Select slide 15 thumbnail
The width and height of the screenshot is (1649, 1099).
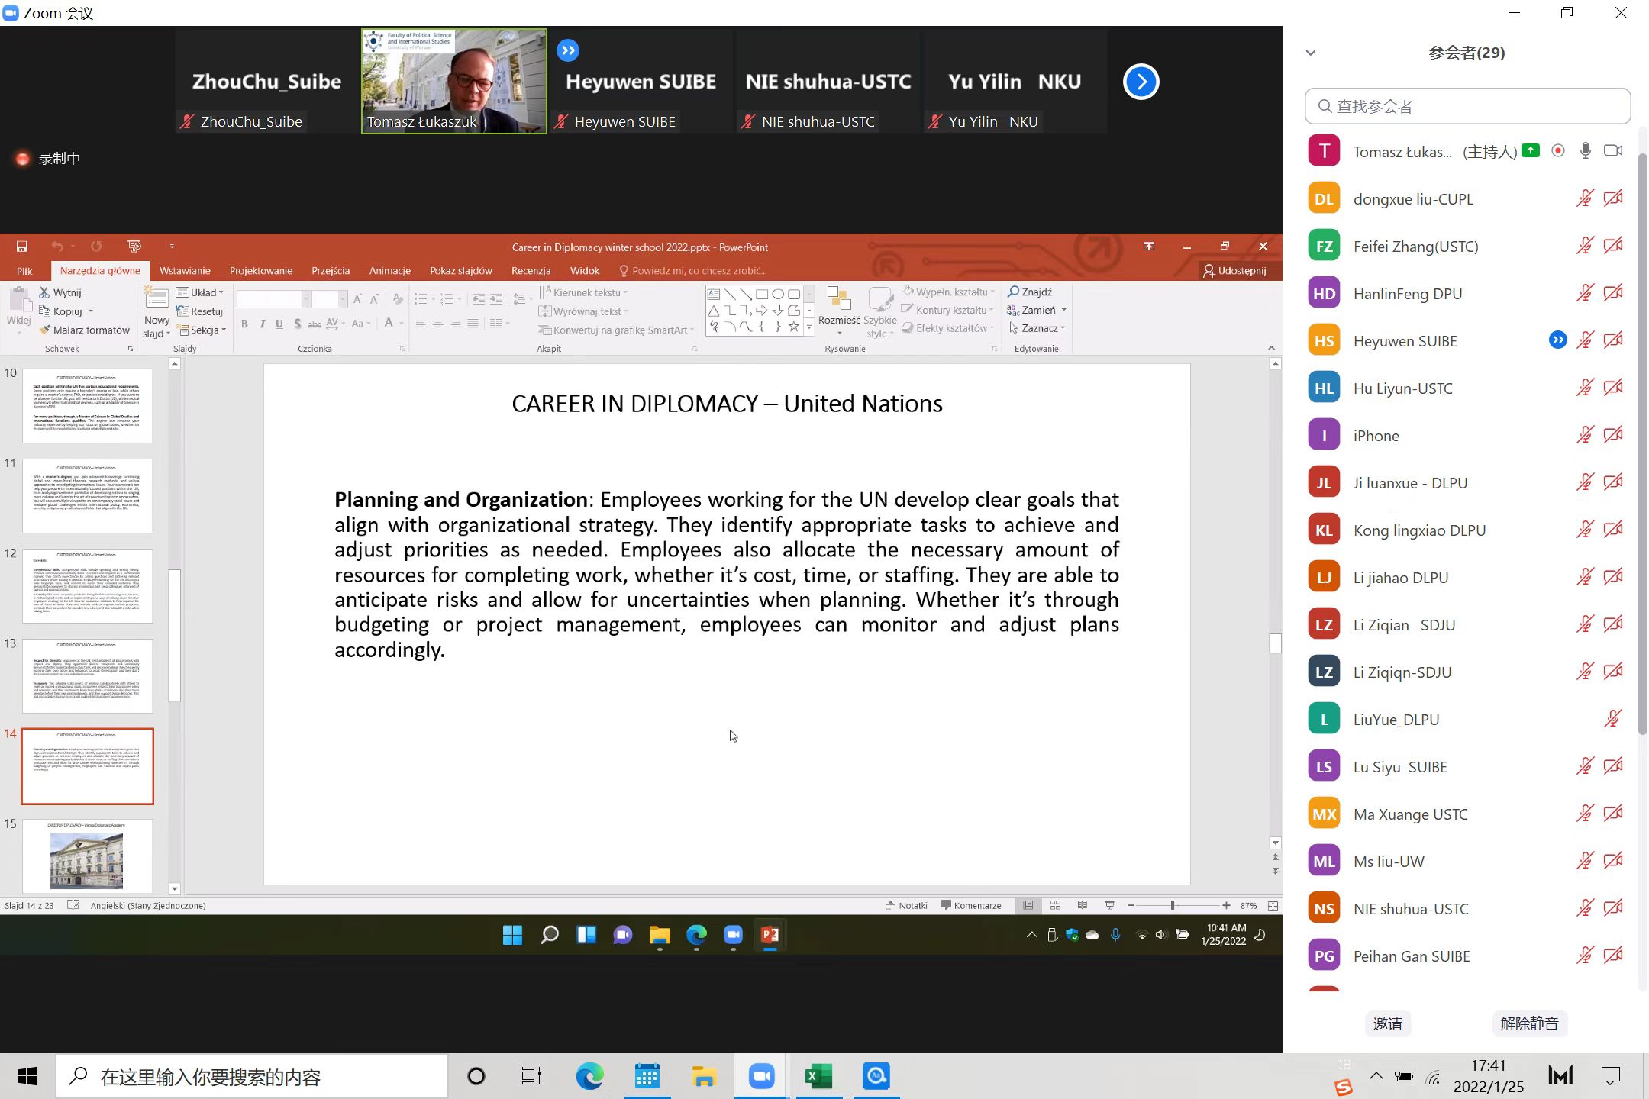click(x=87, y=855)
